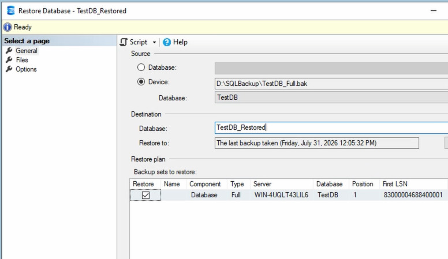The height and width of the screenshot is (259, 448).
Task: Open the Script dropdown arrow
Action: [154, 42]
